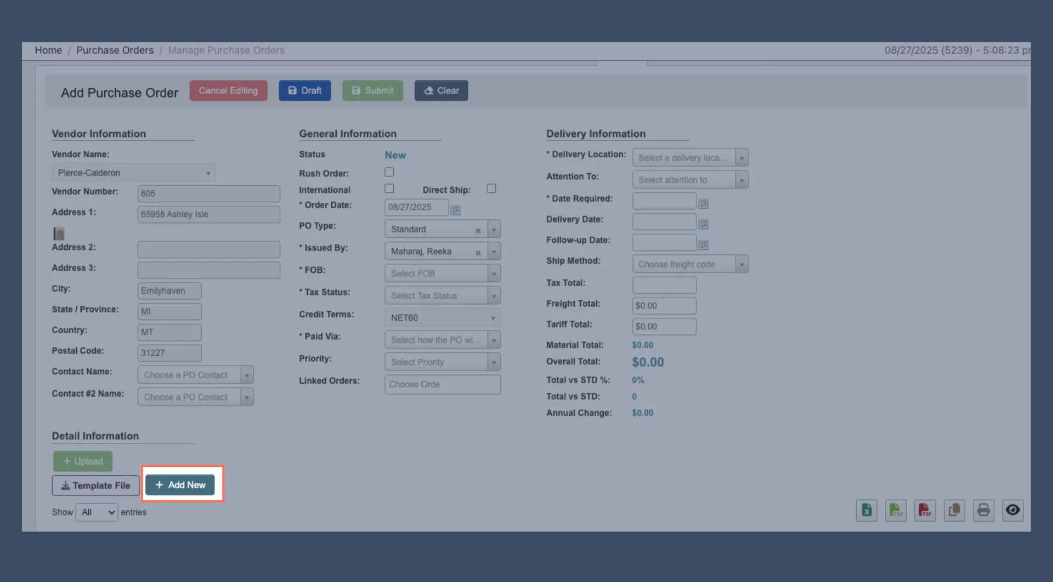Open the Credit Terms NET60 dropdown
The width and height of the screenshot is (1053, 582).
click(443, 318)
